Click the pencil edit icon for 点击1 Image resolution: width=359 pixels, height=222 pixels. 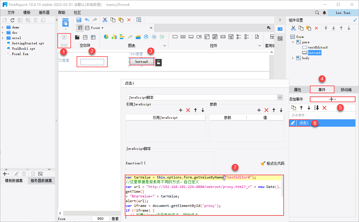pyautogui.click(x=293, y=123)
